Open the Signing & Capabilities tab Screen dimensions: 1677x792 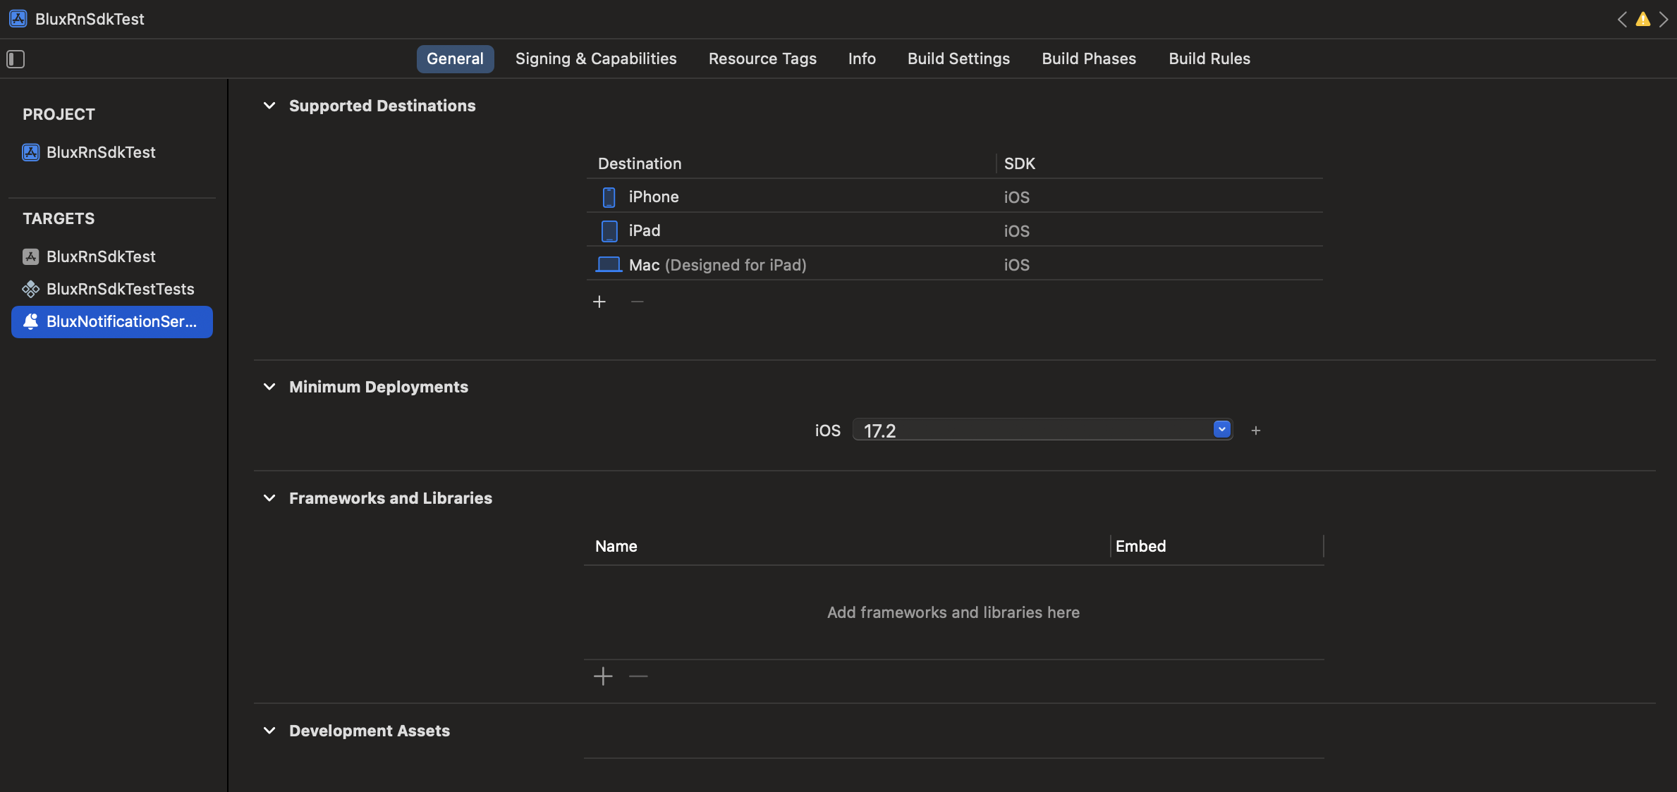[x=596, y=59]
